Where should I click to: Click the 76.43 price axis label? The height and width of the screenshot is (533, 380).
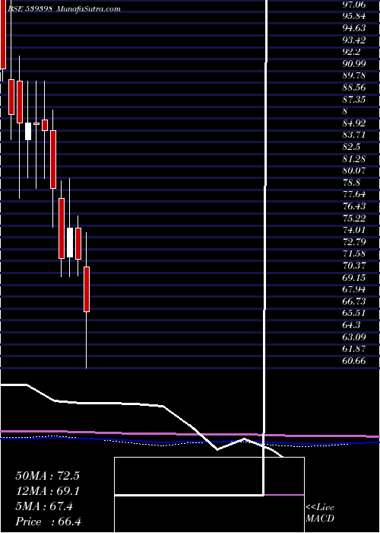[354, 206]
